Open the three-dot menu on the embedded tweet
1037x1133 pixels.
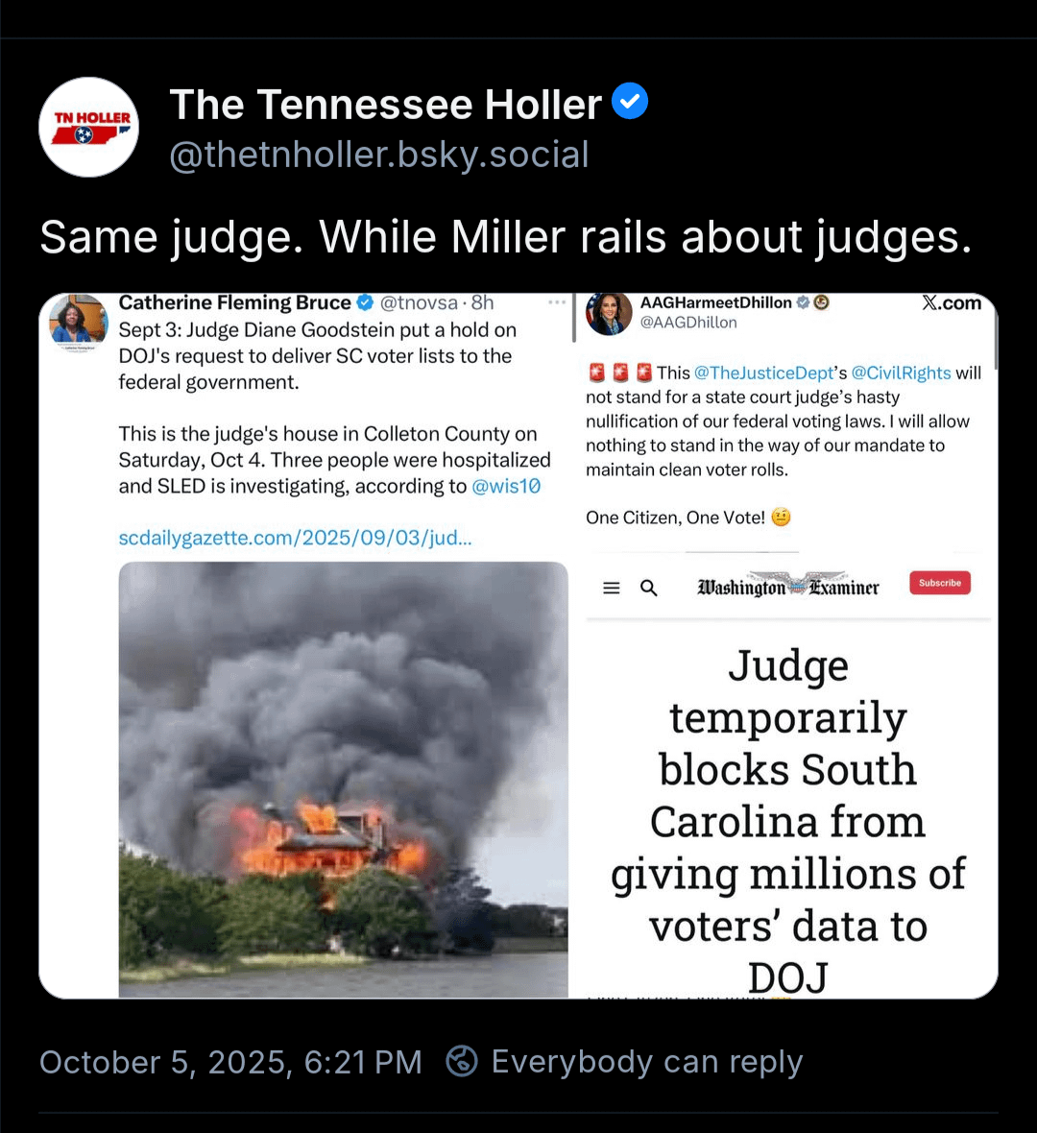point(557,302)
